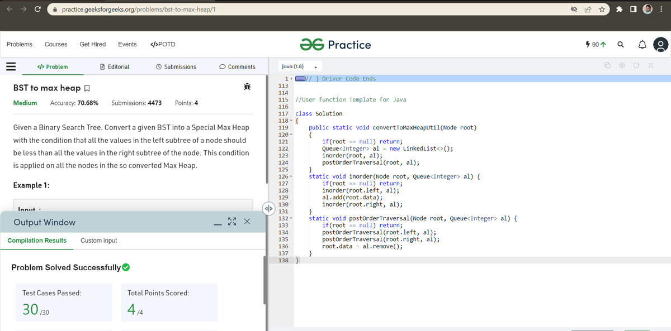Click the Points: 4 text
Viewport: 671px width, 331px height.
click(x=186, y=103)
